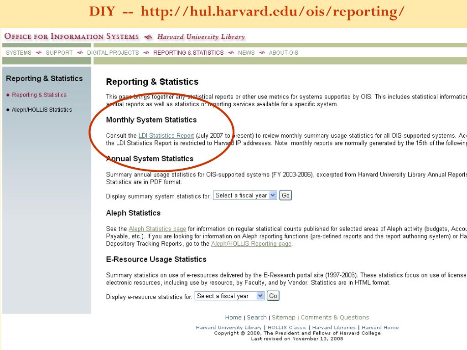Click Harvard University Library header link
467x350 pixels.
click(x=201, y=36)
